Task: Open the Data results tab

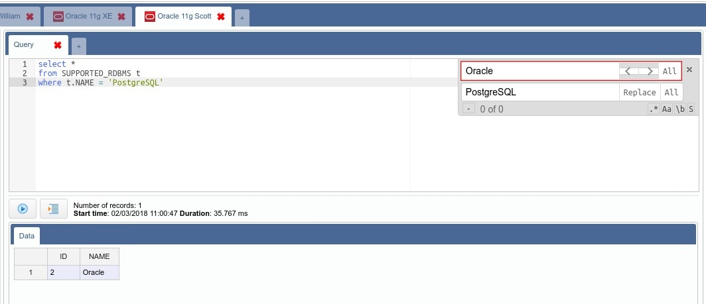Action: coord(27,236)
